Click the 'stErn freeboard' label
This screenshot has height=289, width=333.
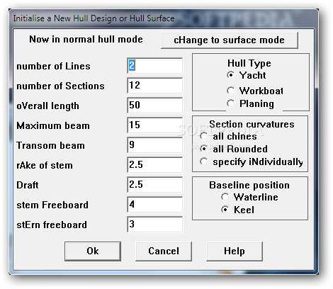coord(52,225)
